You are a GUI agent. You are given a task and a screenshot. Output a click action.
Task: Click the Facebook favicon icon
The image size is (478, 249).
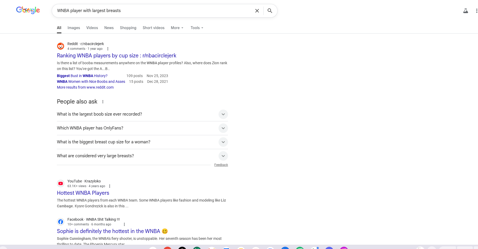61,222
